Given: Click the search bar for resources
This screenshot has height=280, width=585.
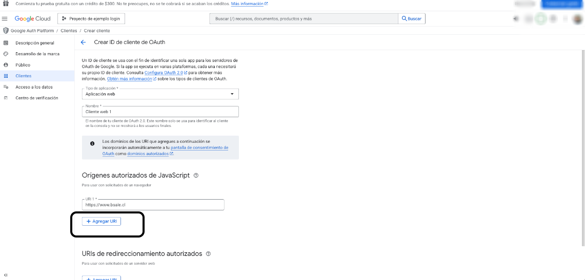Looking at the screenshot, I should pyautogui.click(x=304, y=18).
